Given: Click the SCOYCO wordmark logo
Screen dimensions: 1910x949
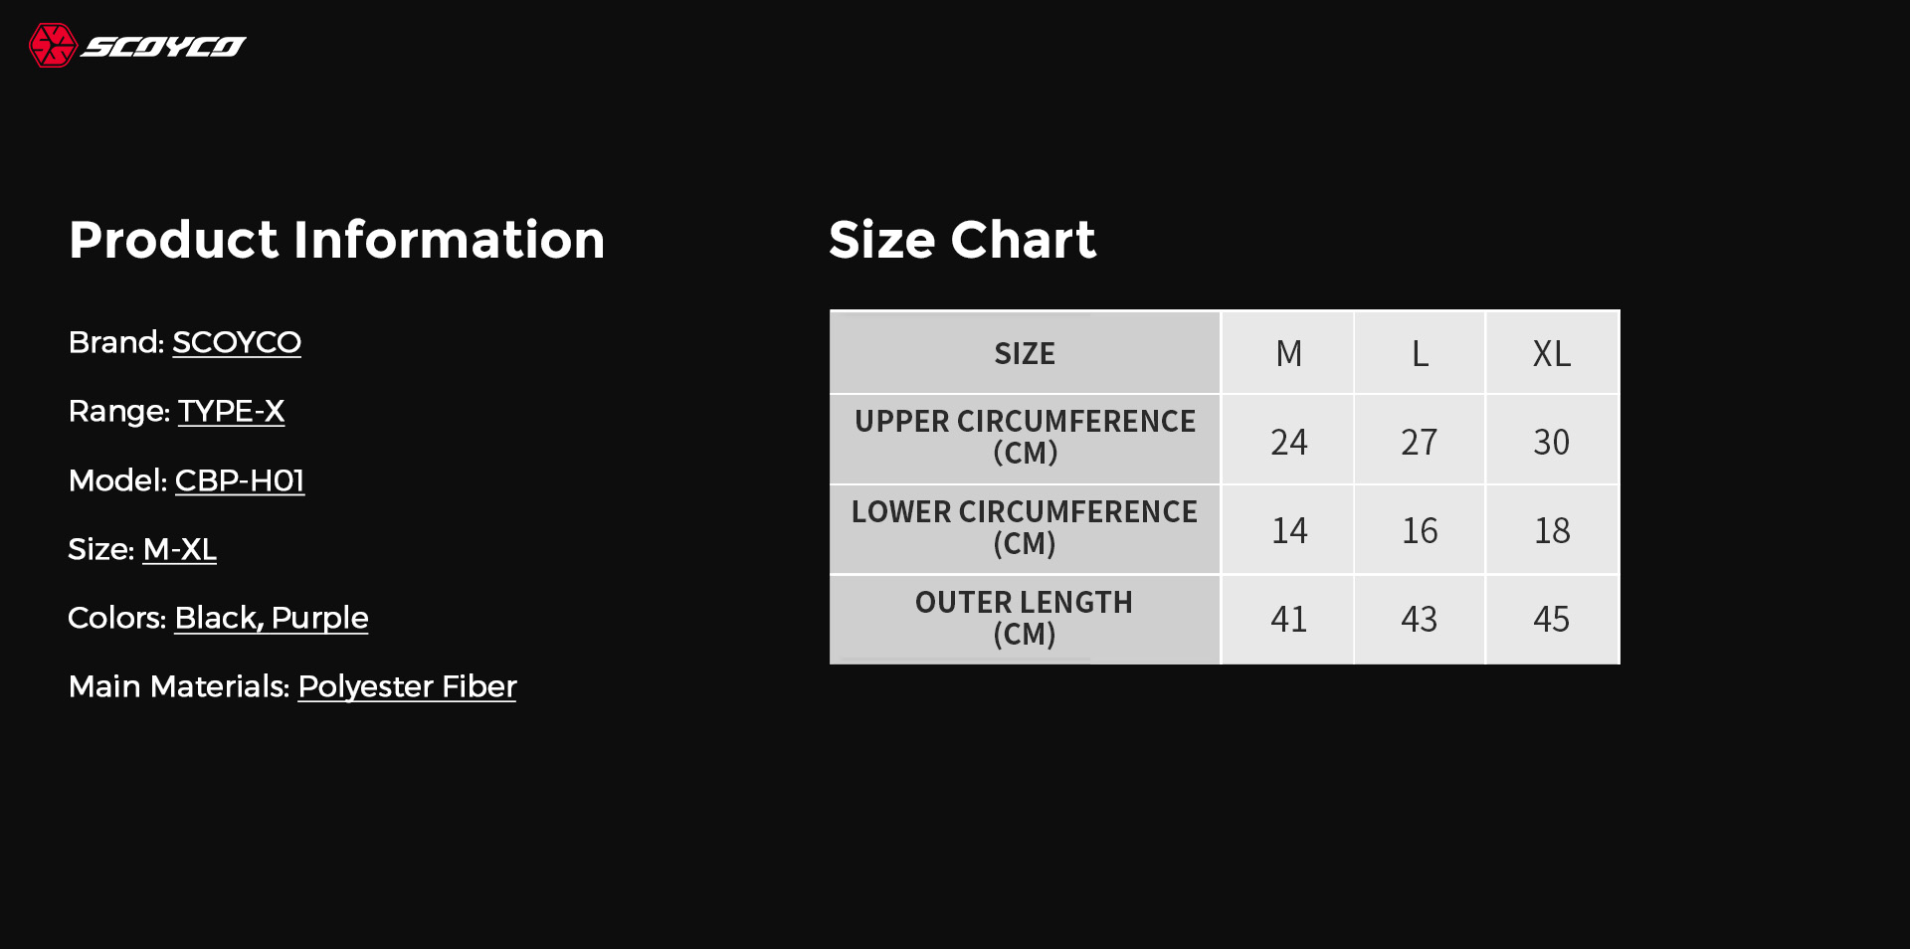Looking at the screenshot, I should pyautogui.click(x=163, y=47).
